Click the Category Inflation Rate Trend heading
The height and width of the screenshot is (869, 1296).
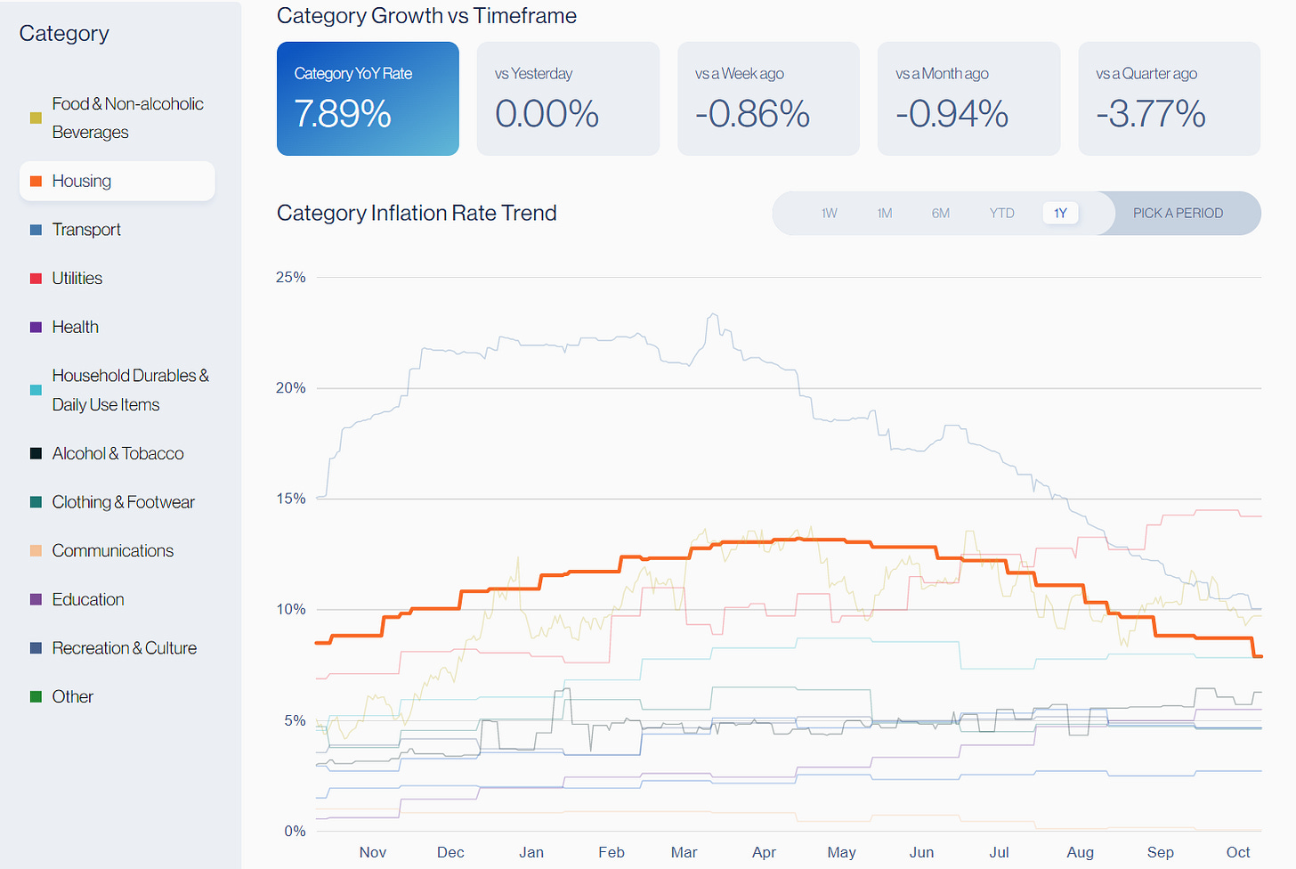pos(417,214)
